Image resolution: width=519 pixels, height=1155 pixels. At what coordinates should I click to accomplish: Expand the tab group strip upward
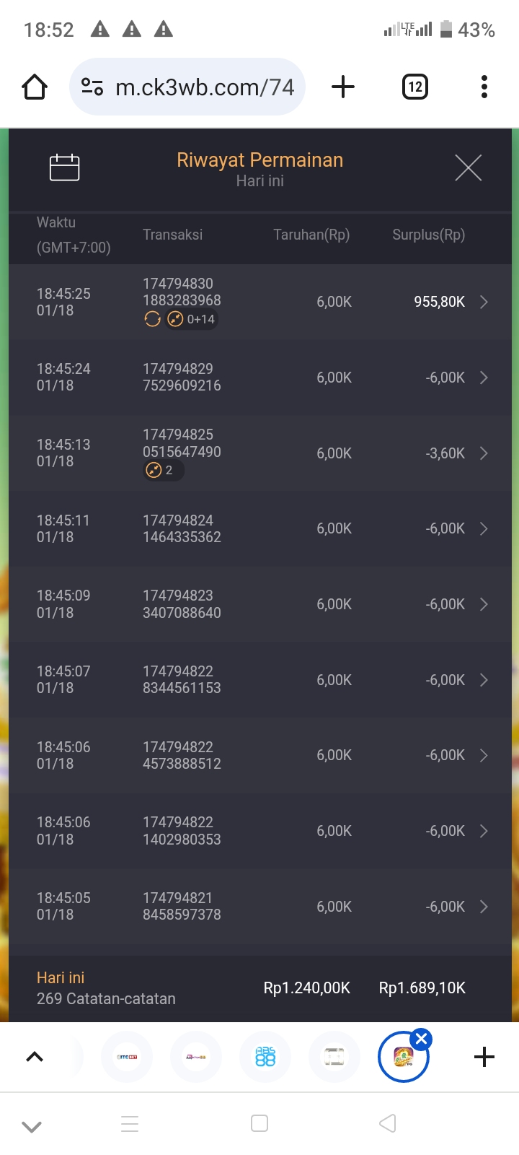pyautogui.click(x=35, y=1057)
